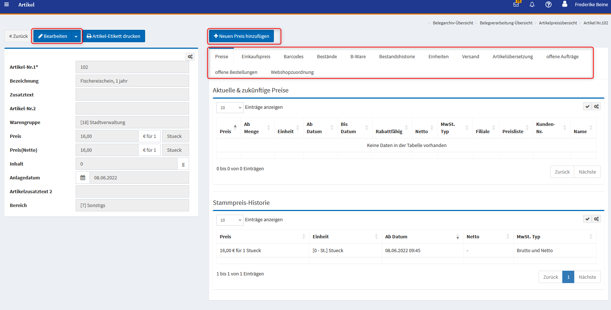Click the Anlagedatum calendar icon
This screenshot has width=611, height=310.
[83, 178]
